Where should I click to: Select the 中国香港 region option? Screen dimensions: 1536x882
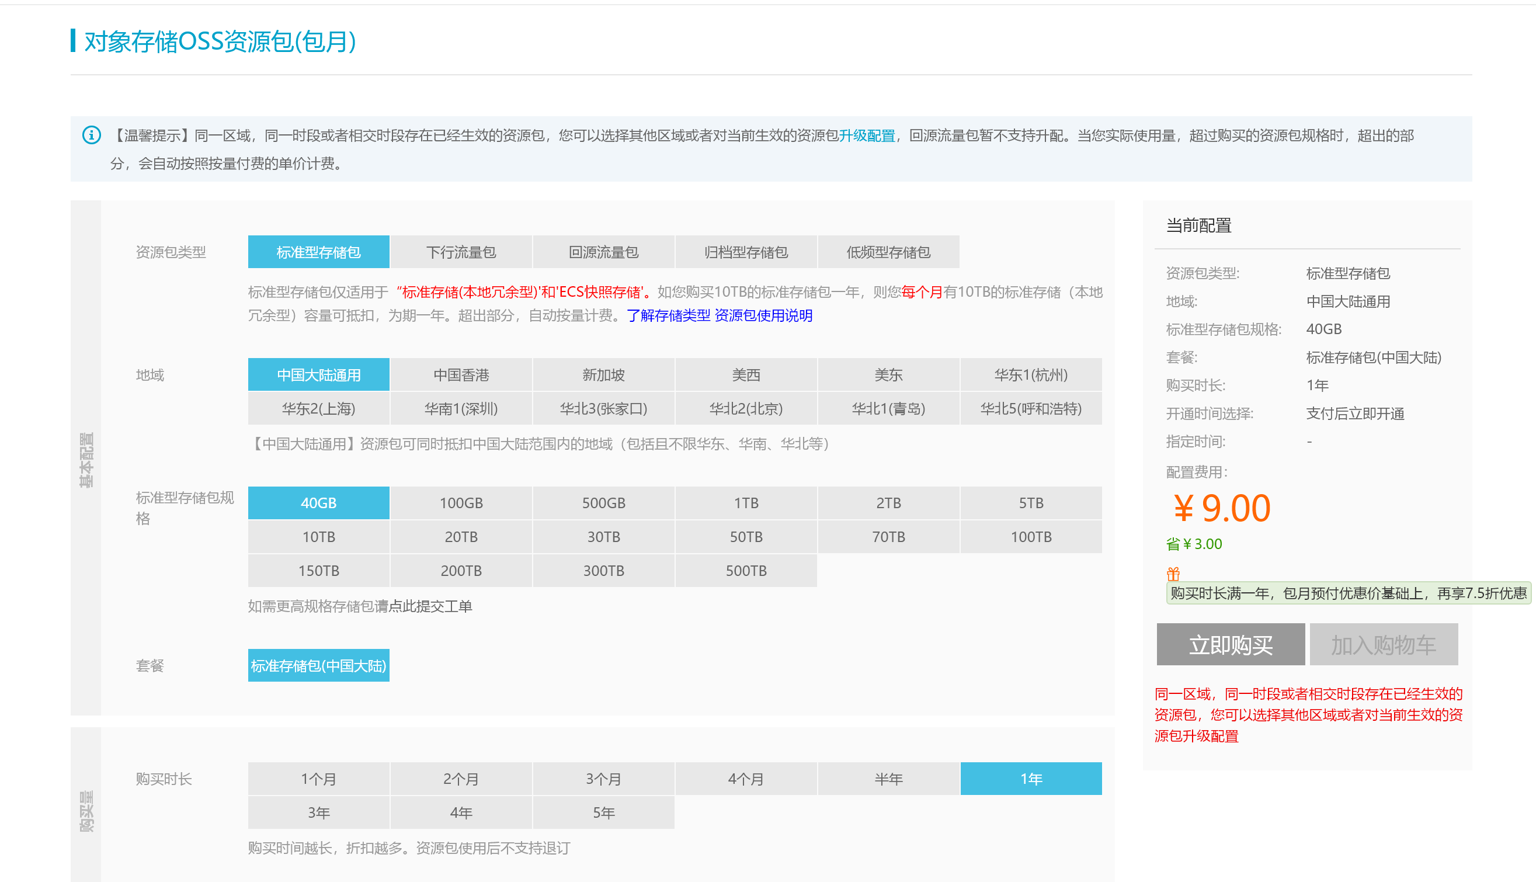pos(461,375)
